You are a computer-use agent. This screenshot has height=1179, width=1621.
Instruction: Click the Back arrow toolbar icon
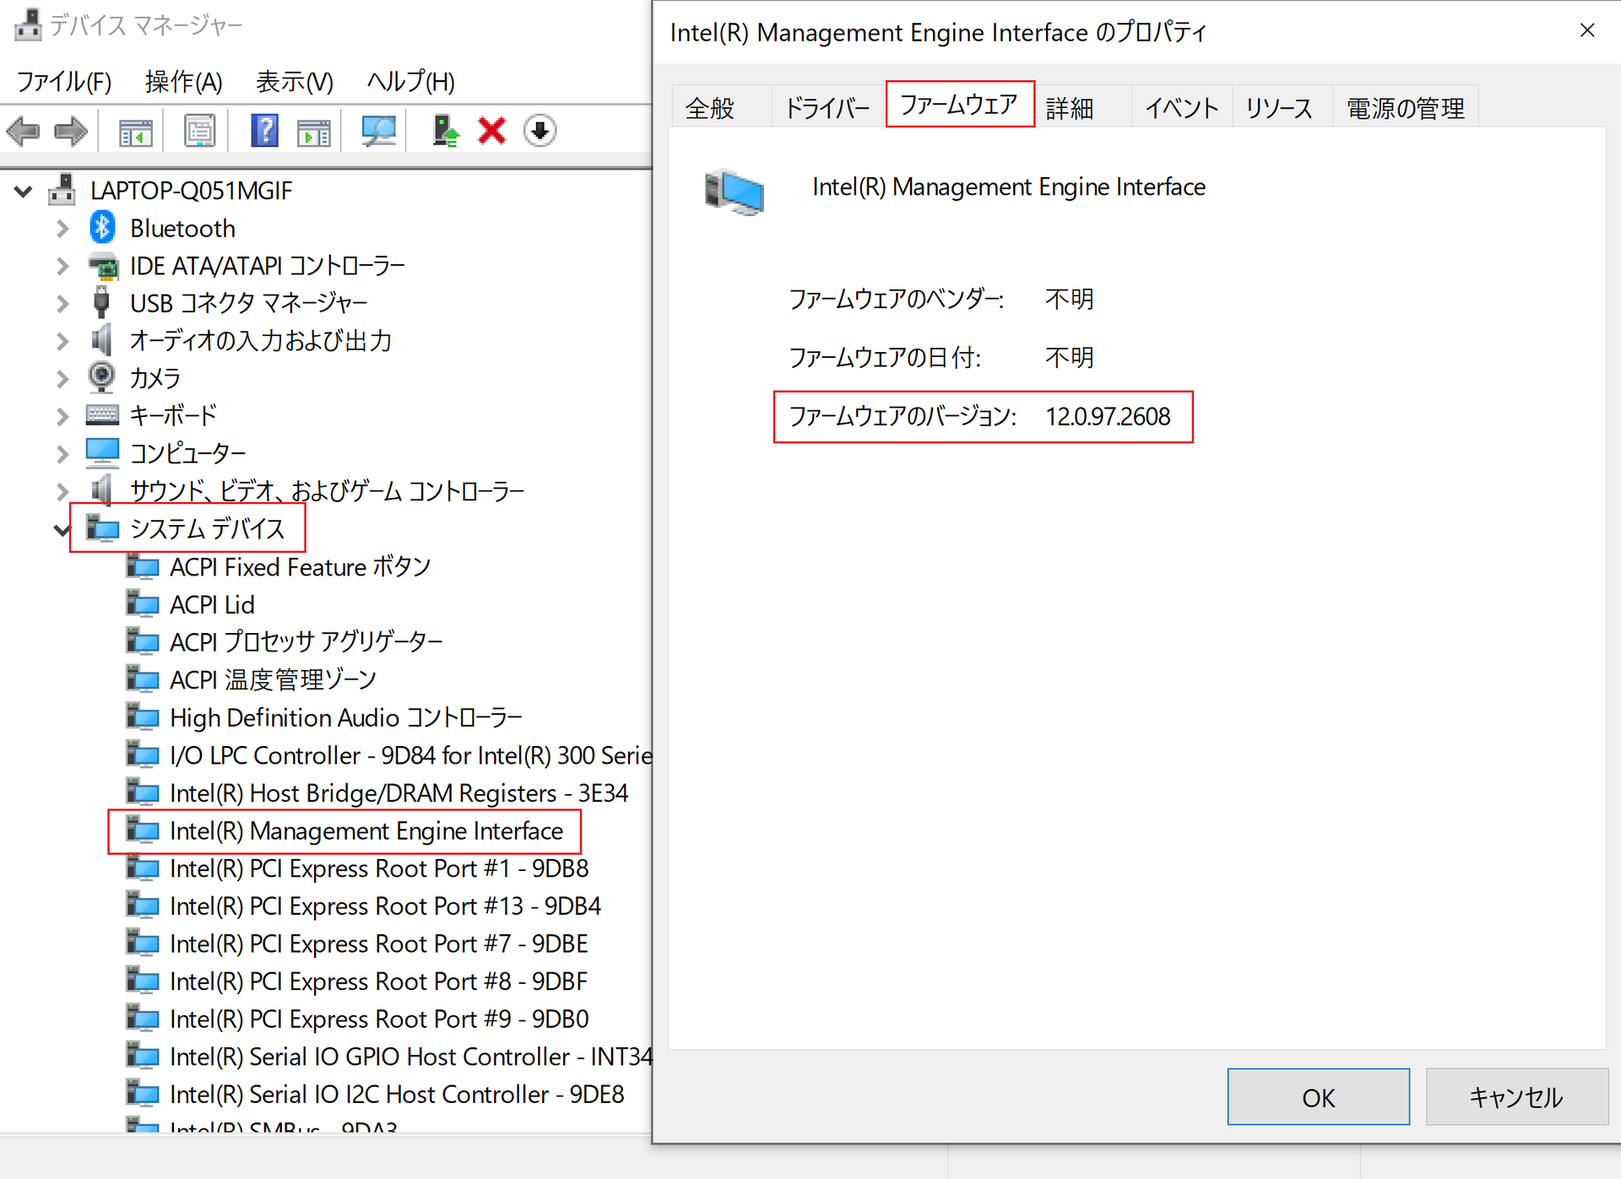click(x=24, y=132)
